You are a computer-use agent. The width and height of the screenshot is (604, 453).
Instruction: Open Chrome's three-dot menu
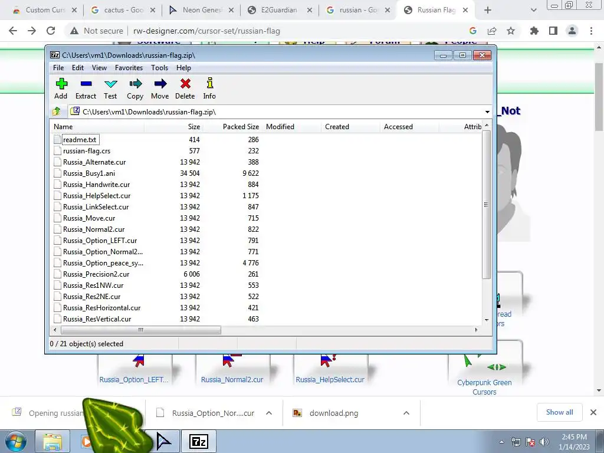click(591, 31)
